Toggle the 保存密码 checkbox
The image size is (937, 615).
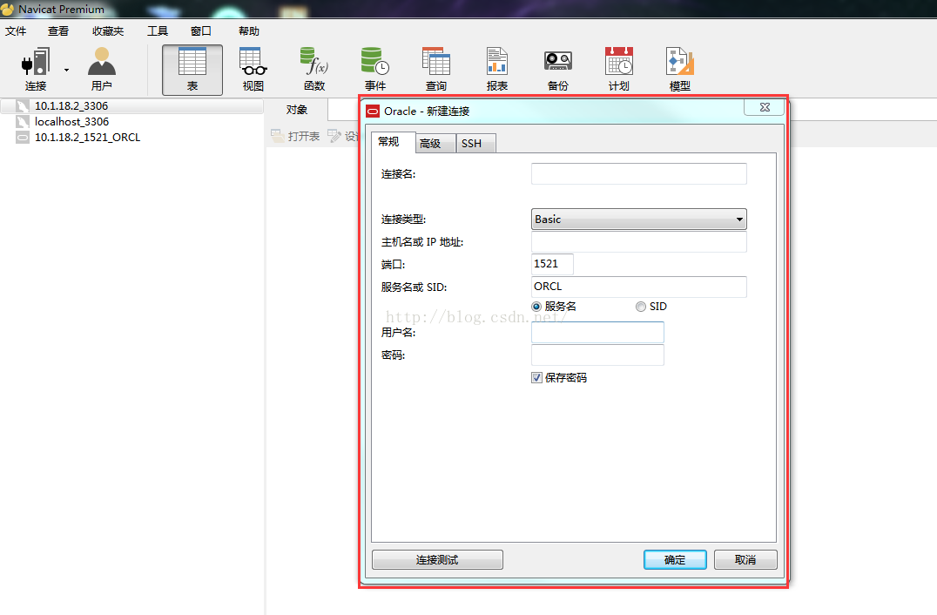536,378
